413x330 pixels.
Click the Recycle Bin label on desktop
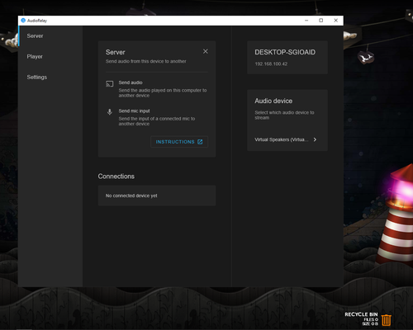[361, 314]
